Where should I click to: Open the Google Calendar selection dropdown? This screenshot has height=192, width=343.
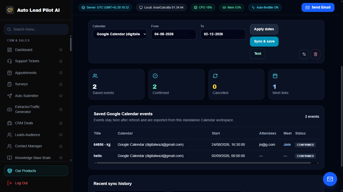pos(120,34)
